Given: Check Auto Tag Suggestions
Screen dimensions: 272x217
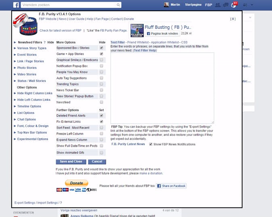Looking at the screenshot, I should click(x=101, y=78).
